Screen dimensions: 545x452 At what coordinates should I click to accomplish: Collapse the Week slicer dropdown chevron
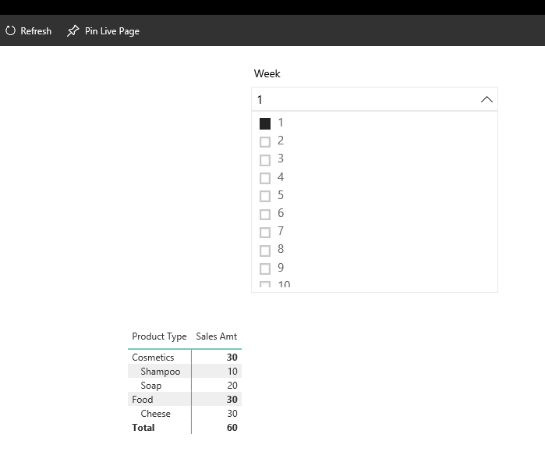(x=487, y=99)
